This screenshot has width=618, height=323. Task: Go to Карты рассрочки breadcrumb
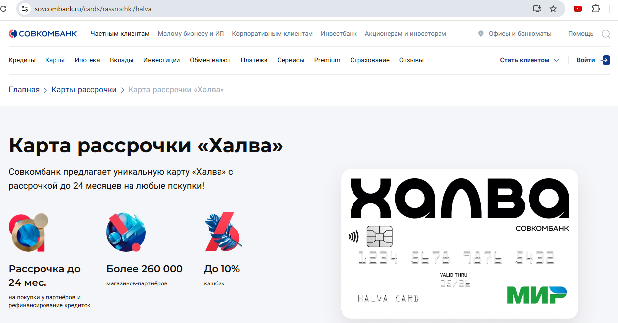click(x=84, y=90)
